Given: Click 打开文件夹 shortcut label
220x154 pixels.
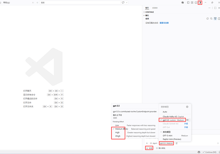Looking at the screenshot, I should click(28, 107).
